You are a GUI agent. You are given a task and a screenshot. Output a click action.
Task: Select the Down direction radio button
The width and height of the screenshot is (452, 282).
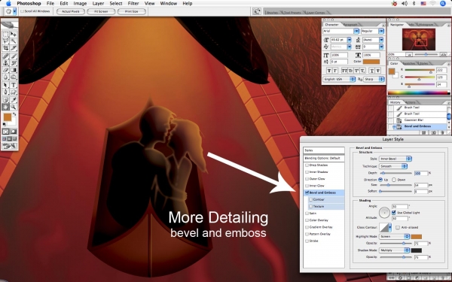tap(394, 180)
